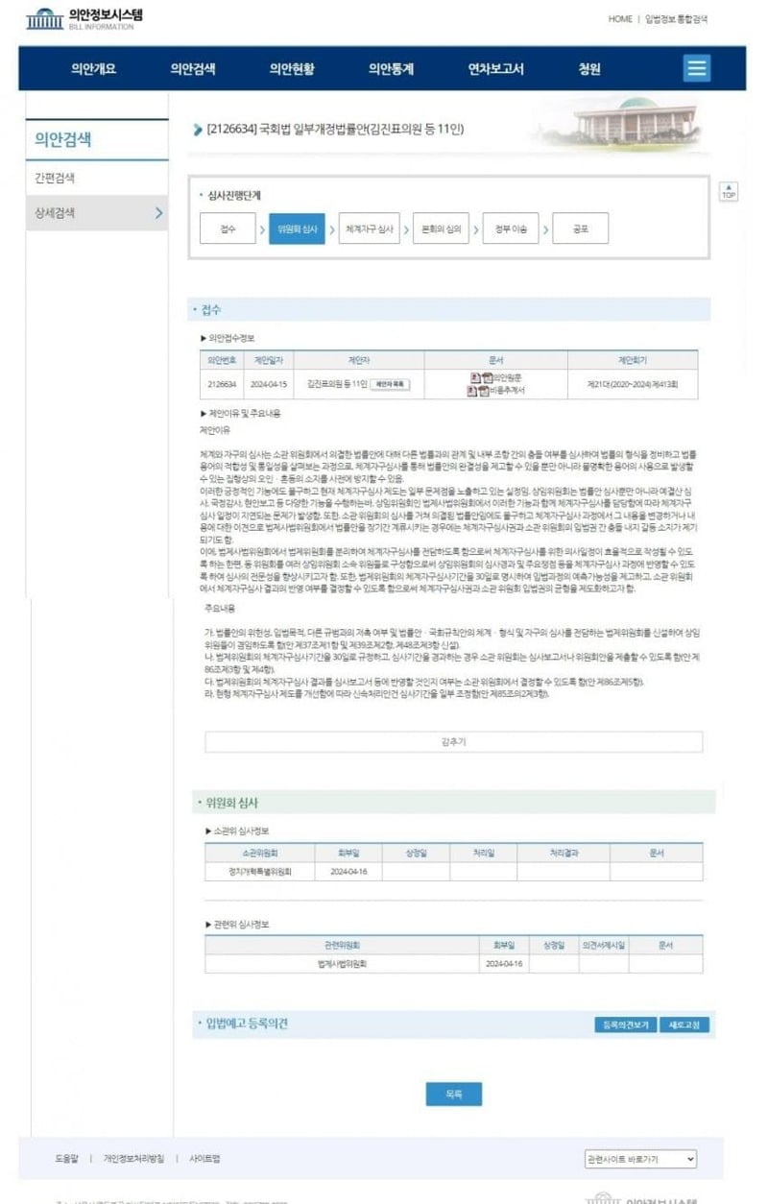Select 상세검색 in sidebar
The image size is (768, 1204).
tap(55, 213)
